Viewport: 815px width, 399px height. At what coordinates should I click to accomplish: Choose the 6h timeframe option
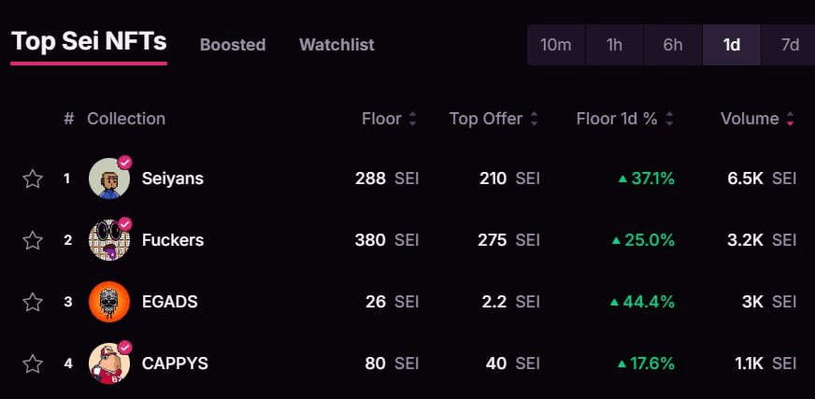pos(673,45)
